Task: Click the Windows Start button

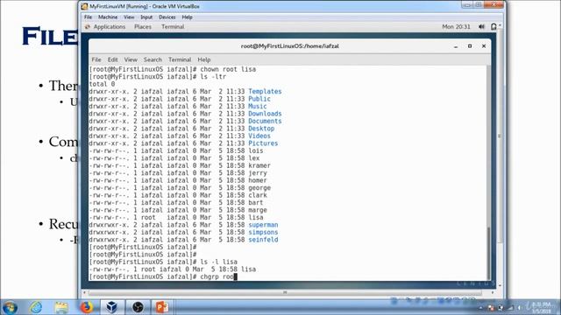Action: pos(10,307)
